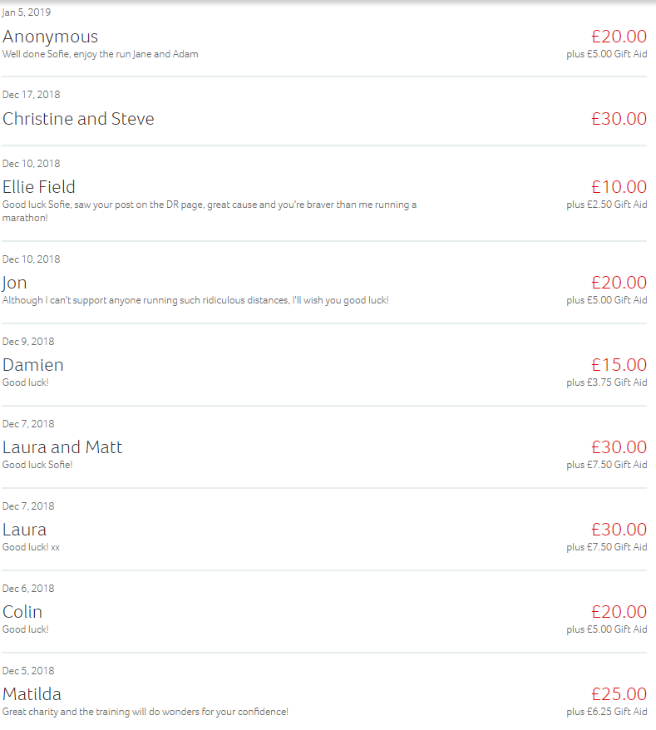656x730 pixels.
Task: Select the Dec 9, 2018 date
Action: 28,342
